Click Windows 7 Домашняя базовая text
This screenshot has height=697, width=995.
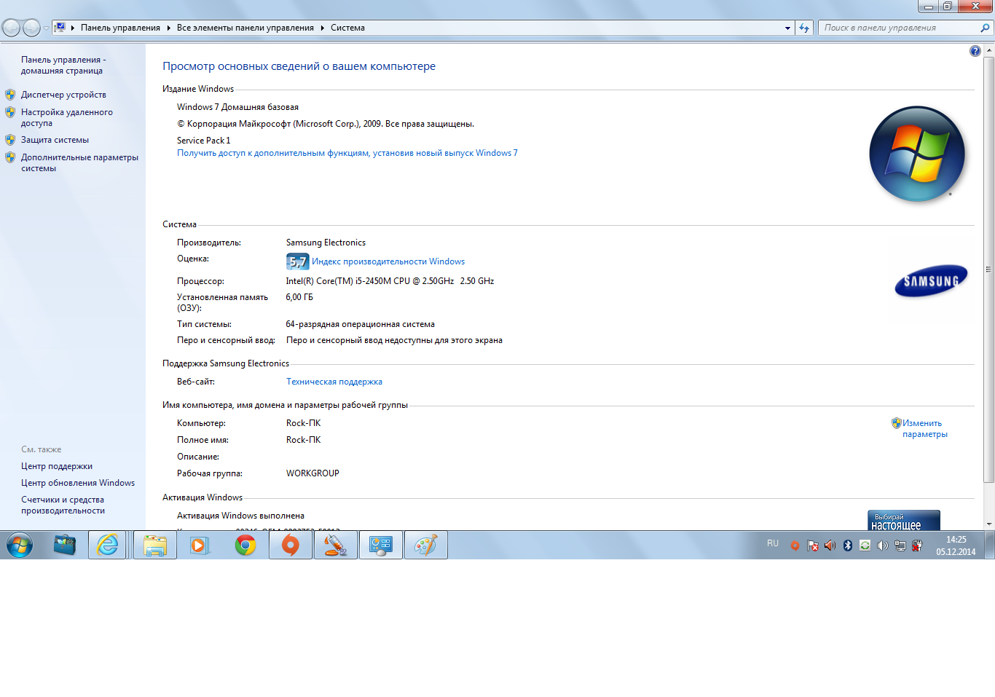pyautogui.click(x=237, y=107)
